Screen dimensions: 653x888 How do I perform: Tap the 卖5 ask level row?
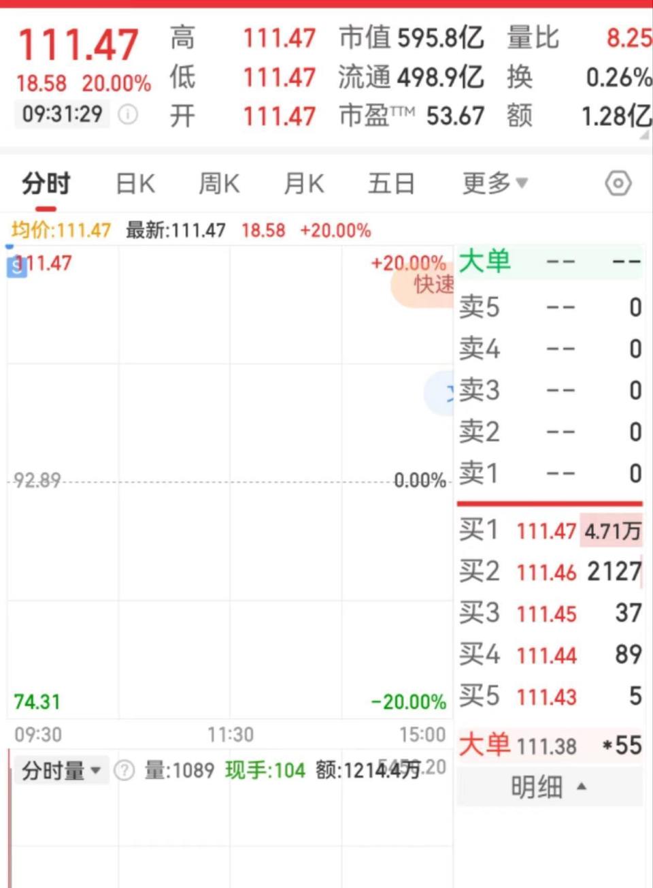[x=551, y=307]
